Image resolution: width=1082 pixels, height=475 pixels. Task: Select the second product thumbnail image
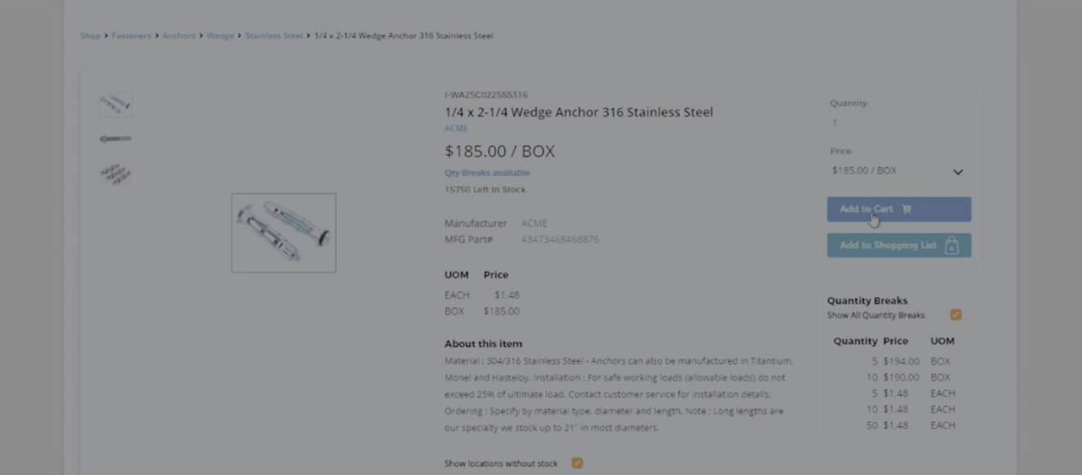pyautogui.click(x=115, y=139)
